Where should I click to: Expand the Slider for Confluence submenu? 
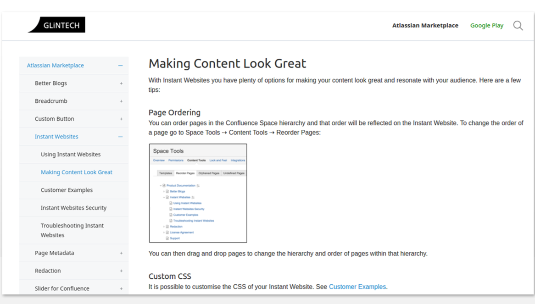[121, 289]
